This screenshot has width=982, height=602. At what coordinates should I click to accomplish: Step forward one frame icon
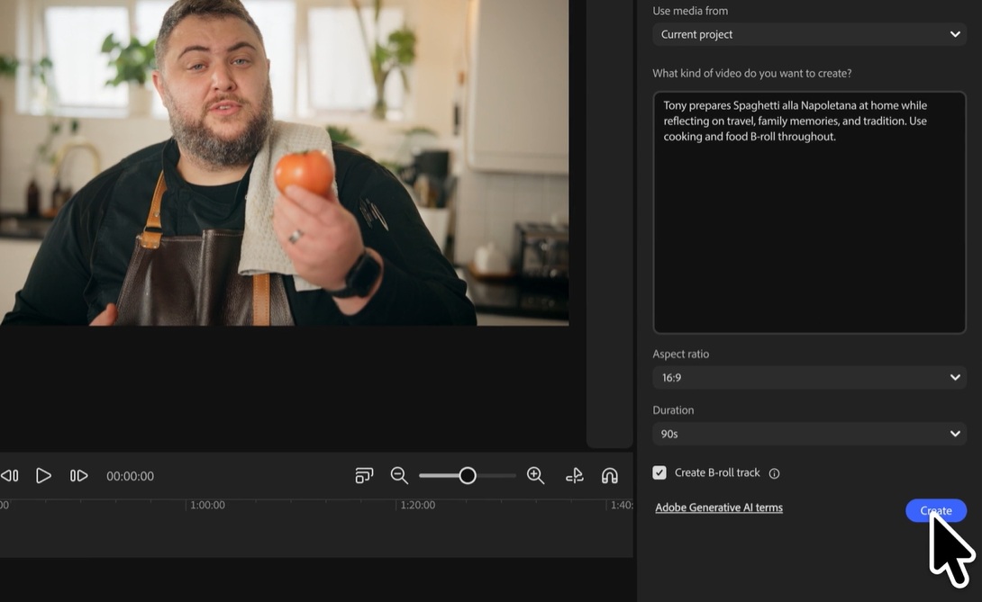(x=78, y=475)
